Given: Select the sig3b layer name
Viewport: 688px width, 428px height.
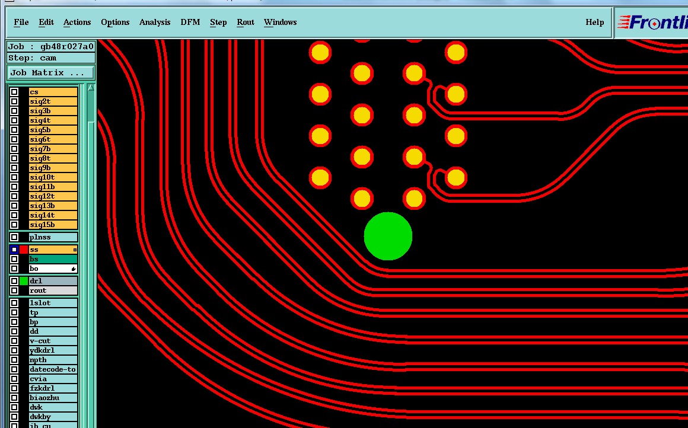Looking at the screenshot, I should click(x=53, y=111).
